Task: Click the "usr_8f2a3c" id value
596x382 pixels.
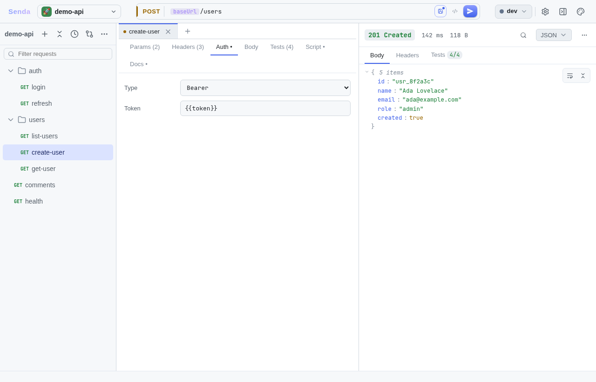Action: tap(413, 82)
